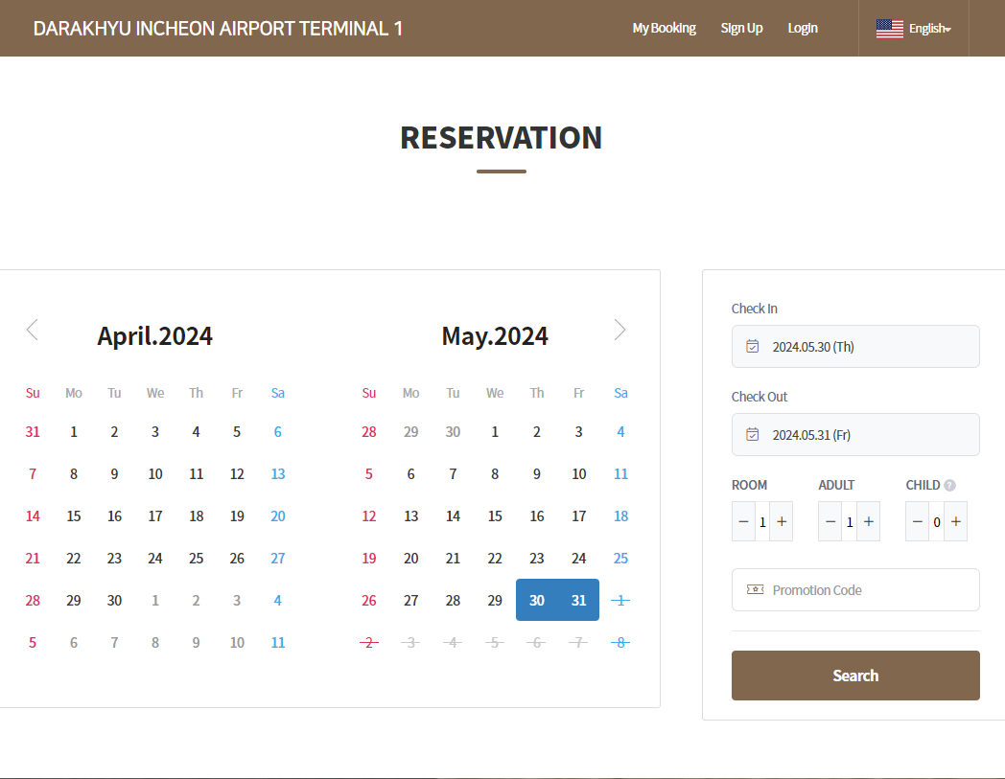Click the Check Out date field
Screen dimensions: 1005x779
(855, 435)
